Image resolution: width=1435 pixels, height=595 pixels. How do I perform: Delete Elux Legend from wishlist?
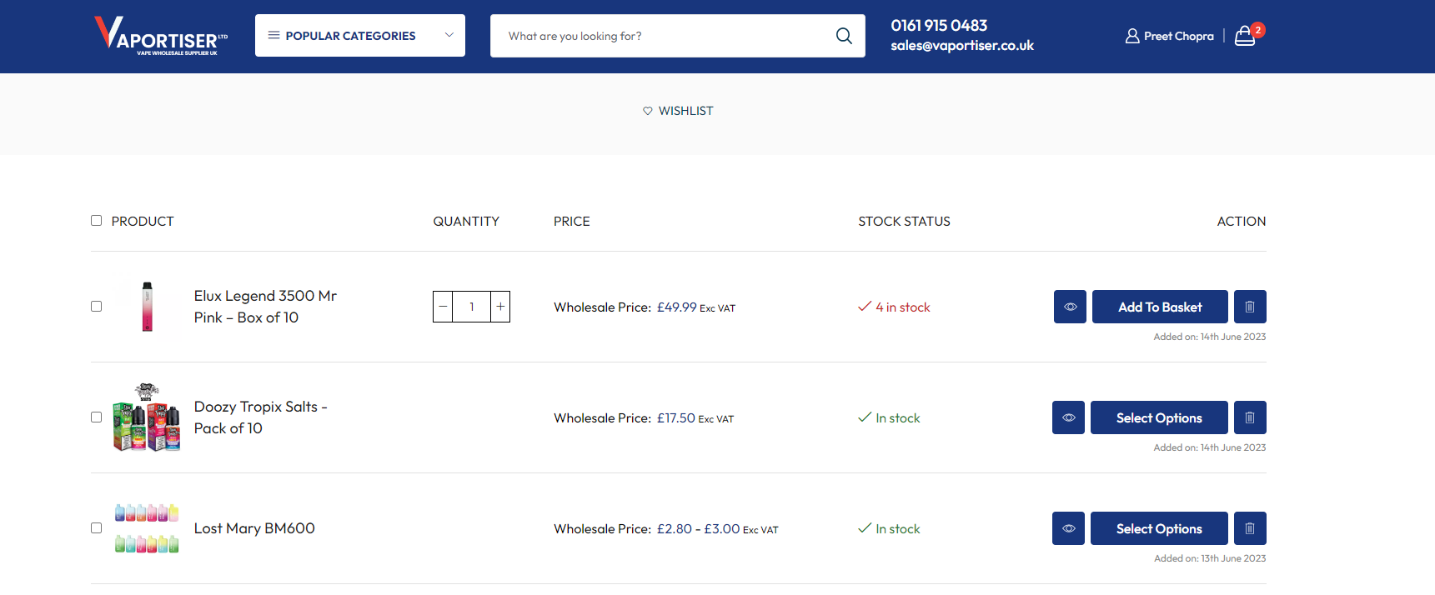click(x=1250, y=307)
